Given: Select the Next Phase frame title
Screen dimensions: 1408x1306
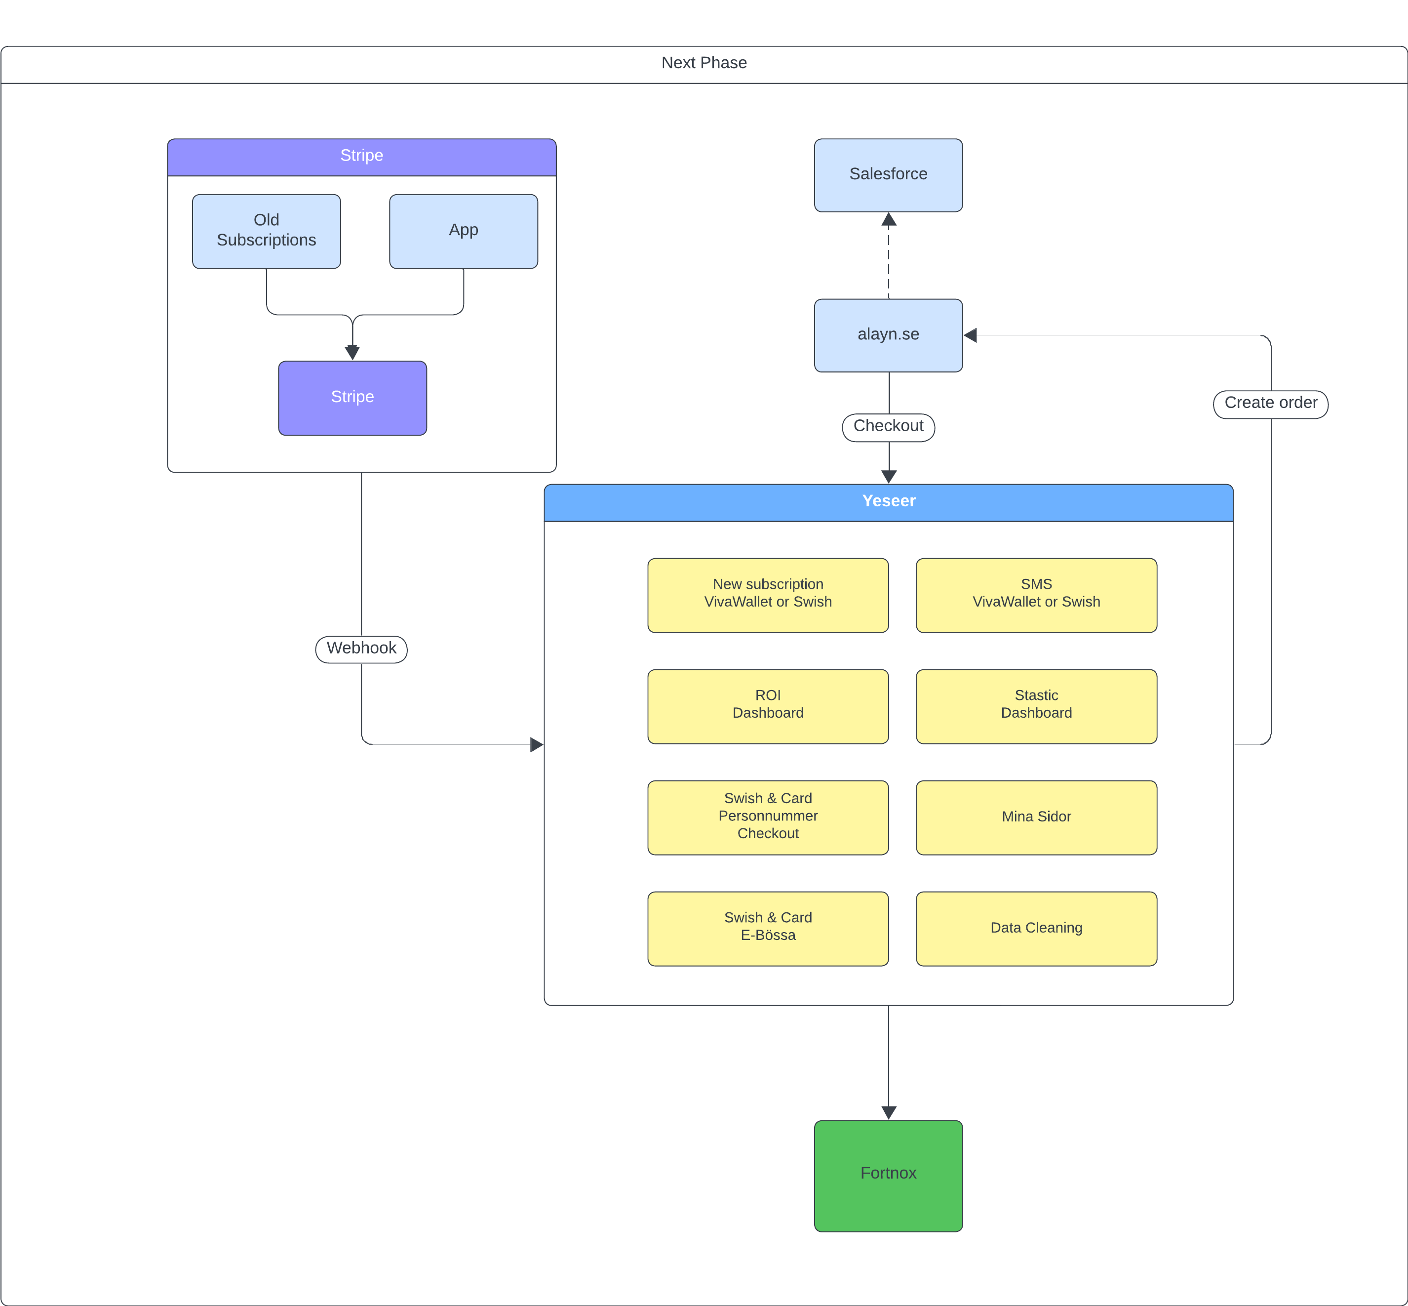Looking at the screenshot, I should click(704, 63).
